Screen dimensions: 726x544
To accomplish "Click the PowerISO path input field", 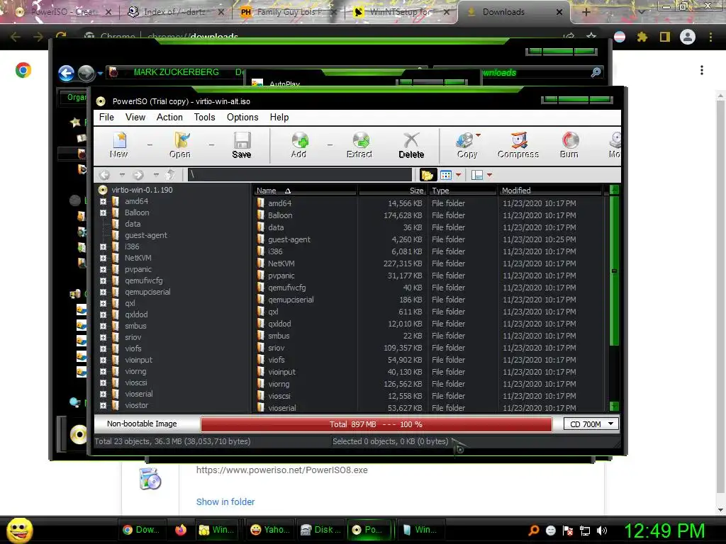I will tap(300, 175).
